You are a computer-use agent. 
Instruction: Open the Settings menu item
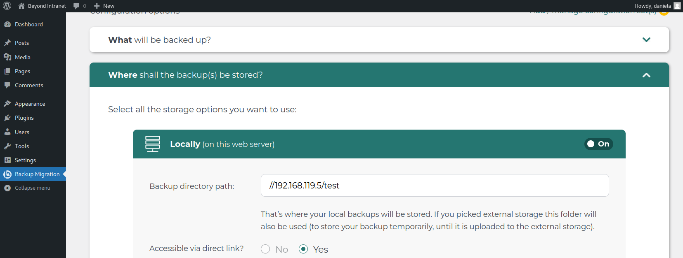click(25, 160)
